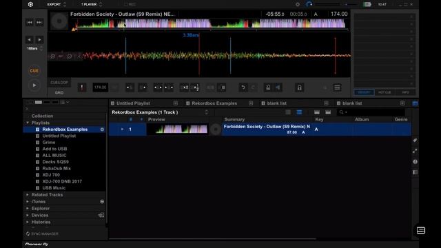Screen dimensions: 441x248
Task: Change the 16Bars jump size stepper
Action: (x=41, y=48)
